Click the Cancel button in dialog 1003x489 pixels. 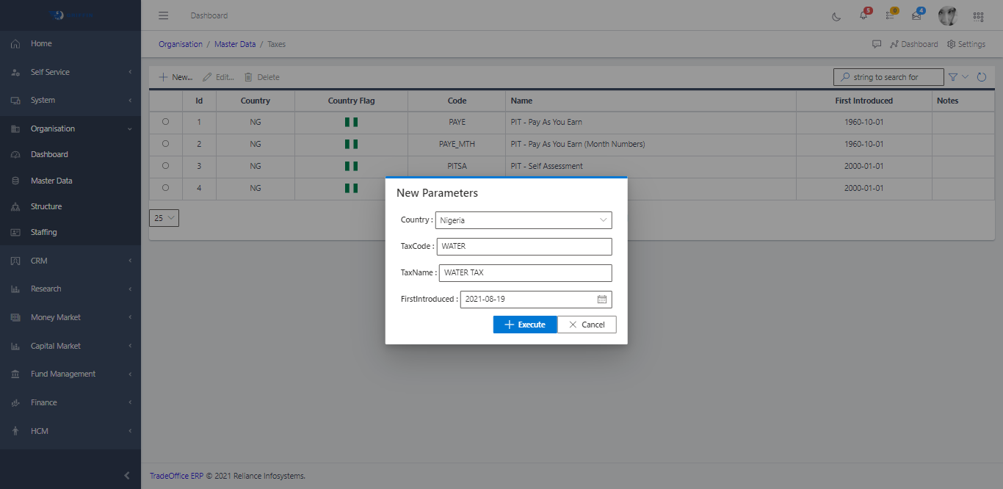pos(587,325)
